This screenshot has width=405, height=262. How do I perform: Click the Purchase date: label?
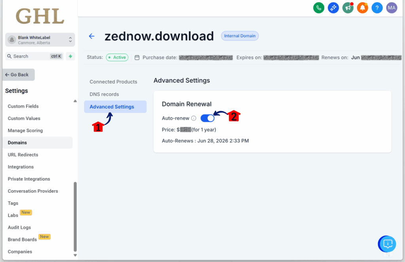160,58
